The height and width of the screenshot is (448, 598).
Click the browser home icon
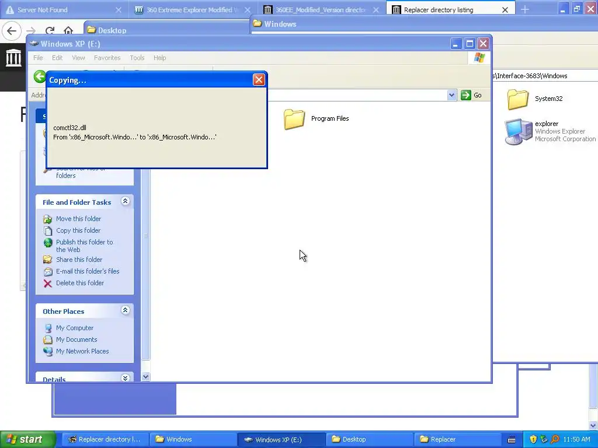click(x=68, y=30)
